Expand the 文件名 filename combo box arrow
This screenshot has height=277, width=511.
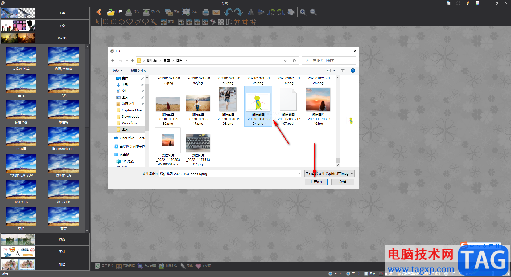(299, 174)
